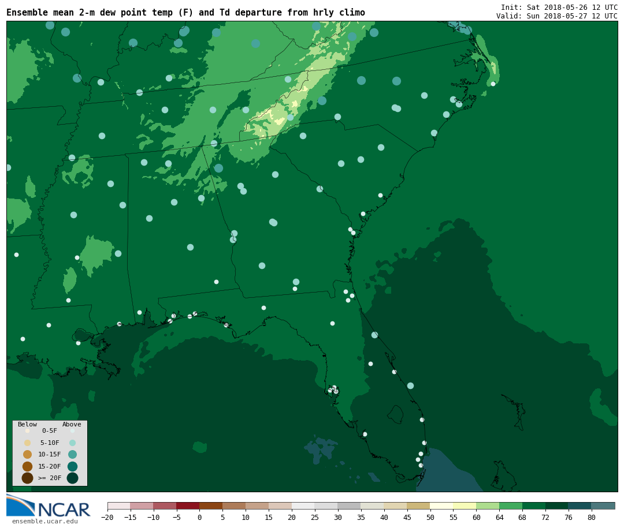The height and width of the screenshot is (528, 624).
Task: Pick the 15 to 20 colorbar swatch
Action: pos(281,505)
